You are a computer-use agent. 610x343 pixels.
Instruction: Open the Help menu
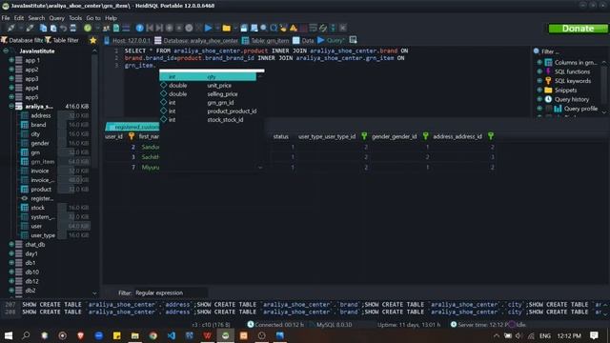pyautogui.click(x=111, y=18)
